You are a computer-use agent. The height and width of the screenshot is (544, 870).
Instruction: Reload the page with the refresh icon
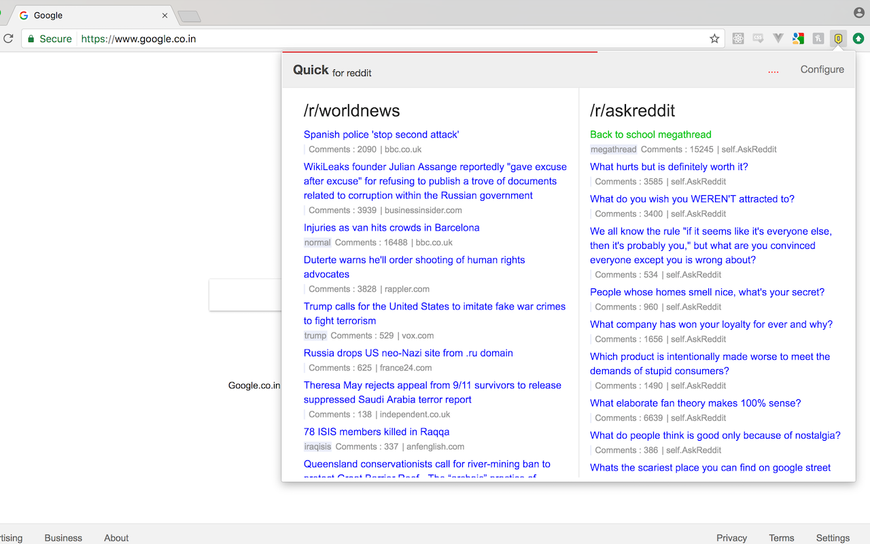pyautogui.click(x=8, y=39)
